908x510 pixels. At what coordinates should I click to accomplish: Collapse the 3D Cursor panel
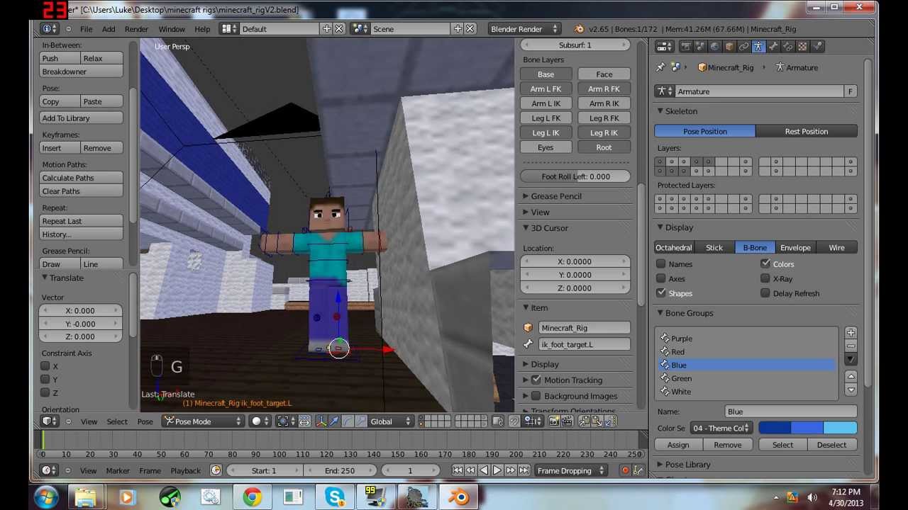[x=526, y=228]
